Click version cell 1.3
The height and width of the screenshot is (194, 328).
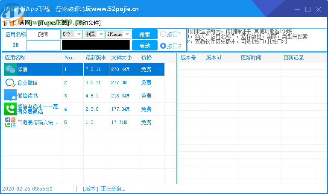click(x=89, y=122)
